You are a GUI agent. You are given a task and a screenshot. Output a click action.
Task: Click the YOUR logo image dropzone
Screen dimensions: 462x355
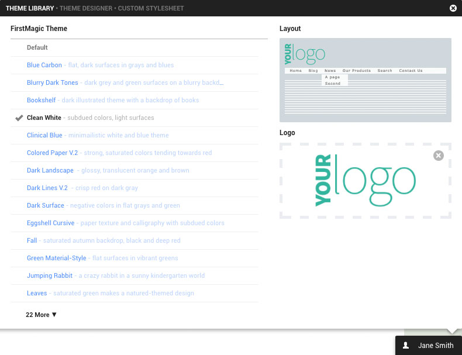point(366,181)
